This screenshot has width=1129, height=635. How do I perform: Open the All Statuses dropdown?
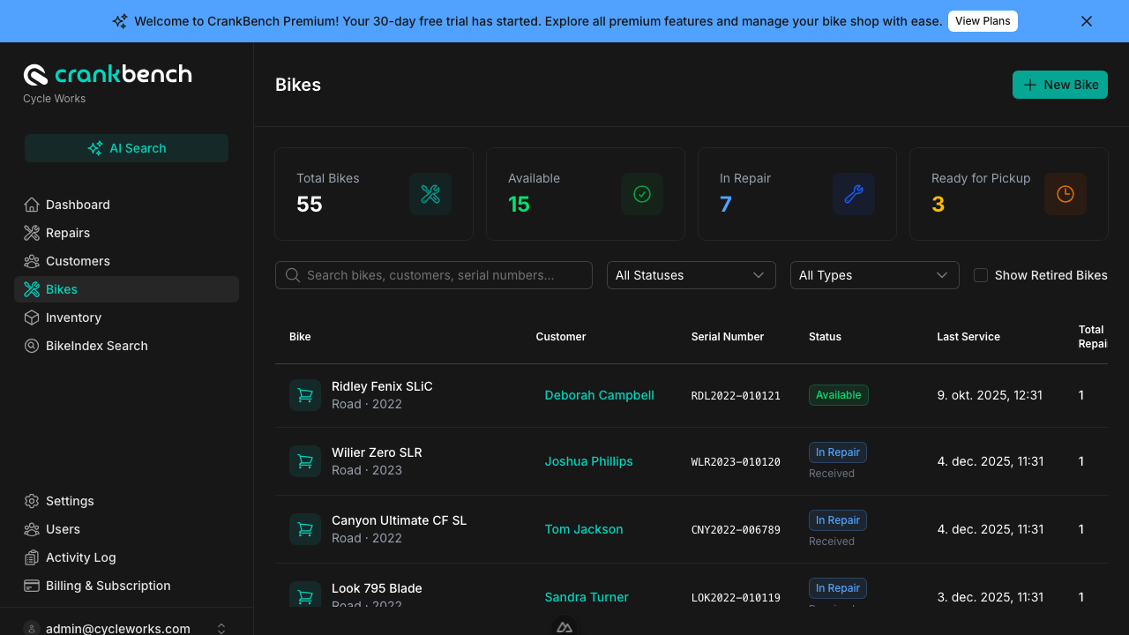tap(691, 275)
